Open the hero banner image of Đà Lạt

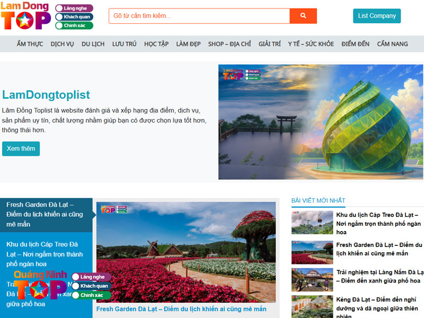(321, 122)
